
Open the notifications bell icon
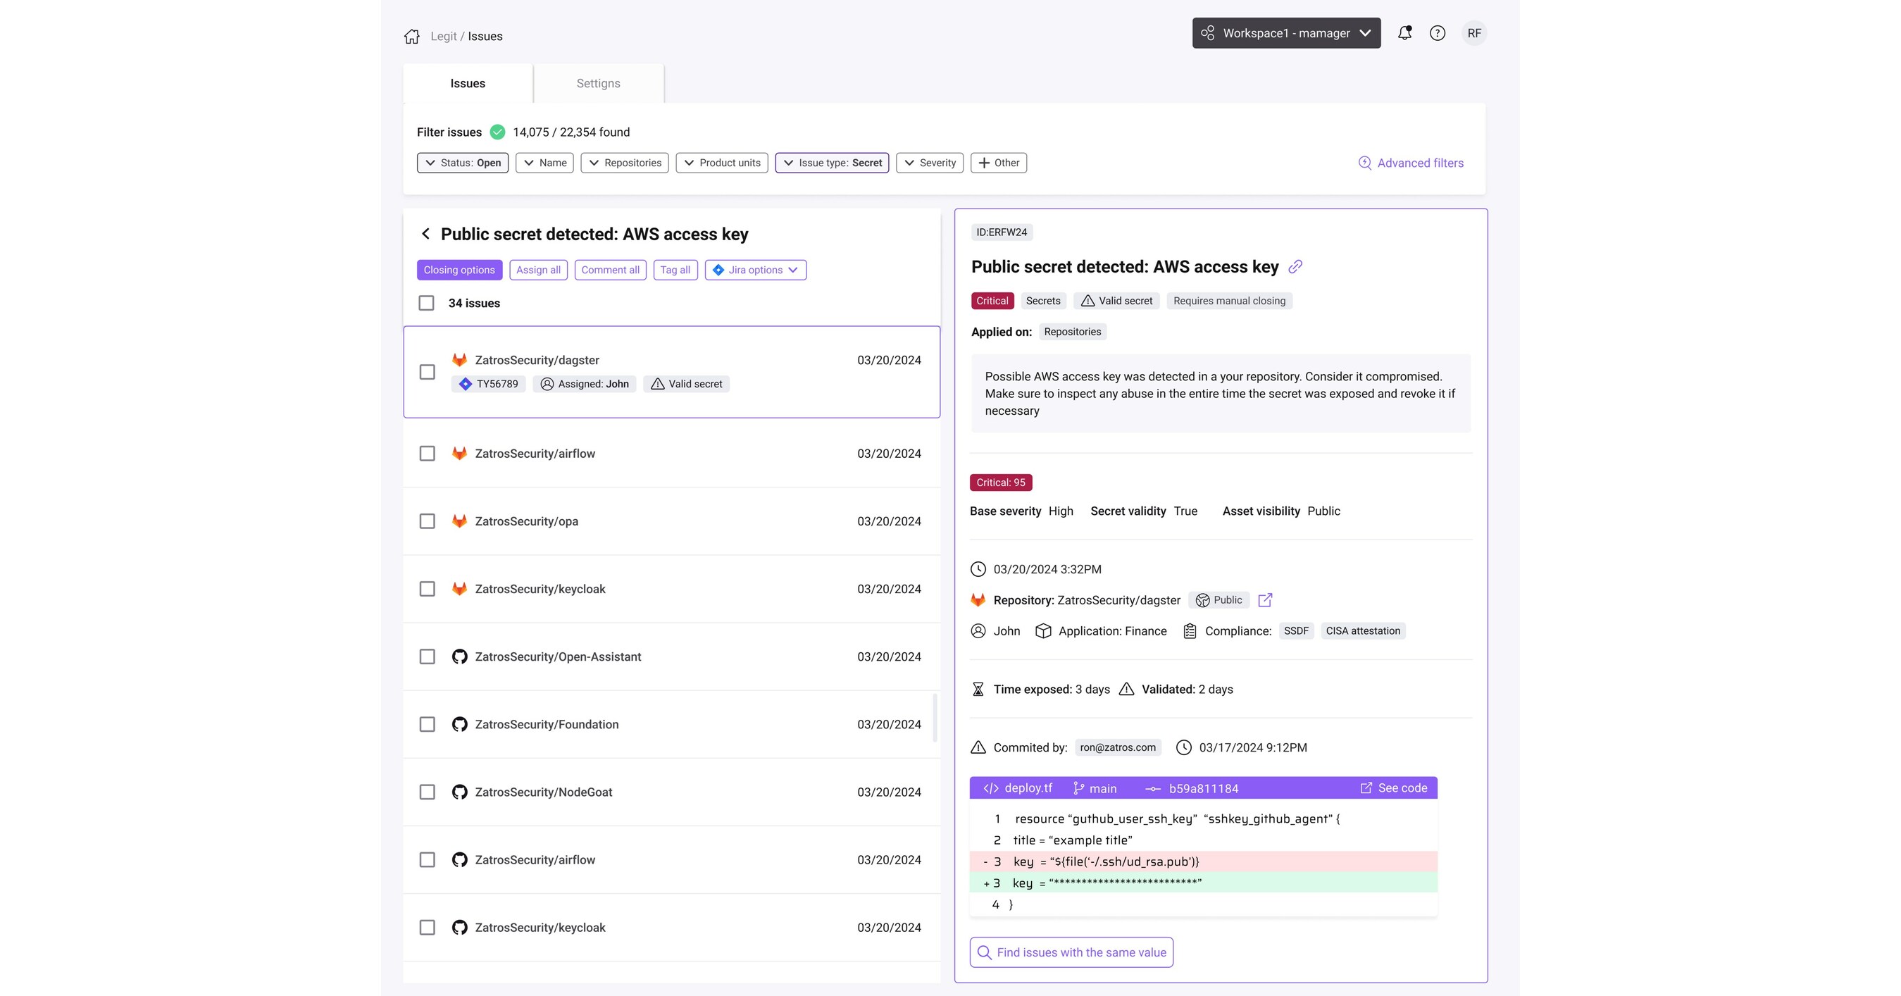(x=1405, y=33)
